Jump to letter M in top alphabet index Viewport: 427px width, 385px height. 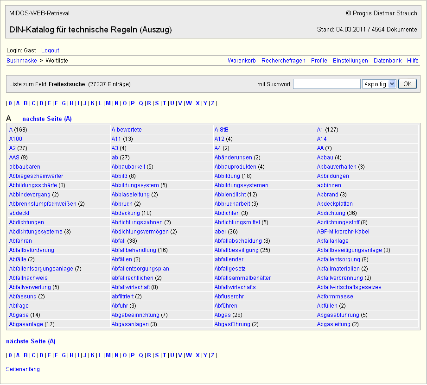click(x=108, y=103)
